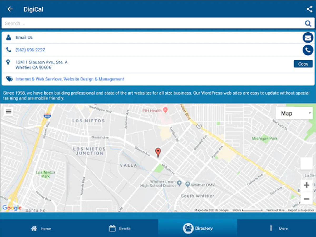Screen dimensions: 316x237
Task: Click the search magnifier icon
Action: click(308, 23)
